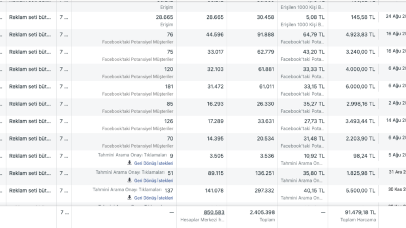Select cost per result 35,80 TL
The height and width of the screenshot is (228, 406).
313,173
